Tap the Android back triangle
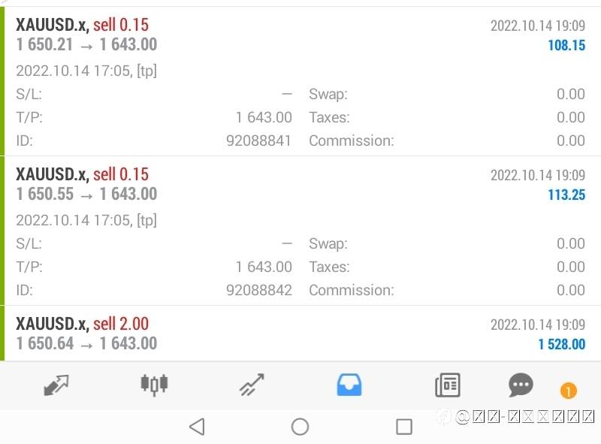Image resolution: width=601 pixels, height=444 pixels. [197, 427]
